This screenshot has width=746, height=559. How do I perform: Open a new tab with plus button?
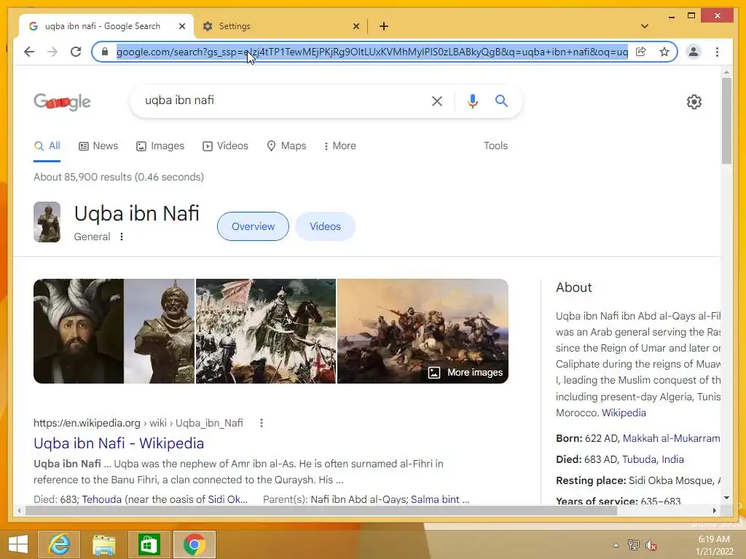click(x=384, y=26)
